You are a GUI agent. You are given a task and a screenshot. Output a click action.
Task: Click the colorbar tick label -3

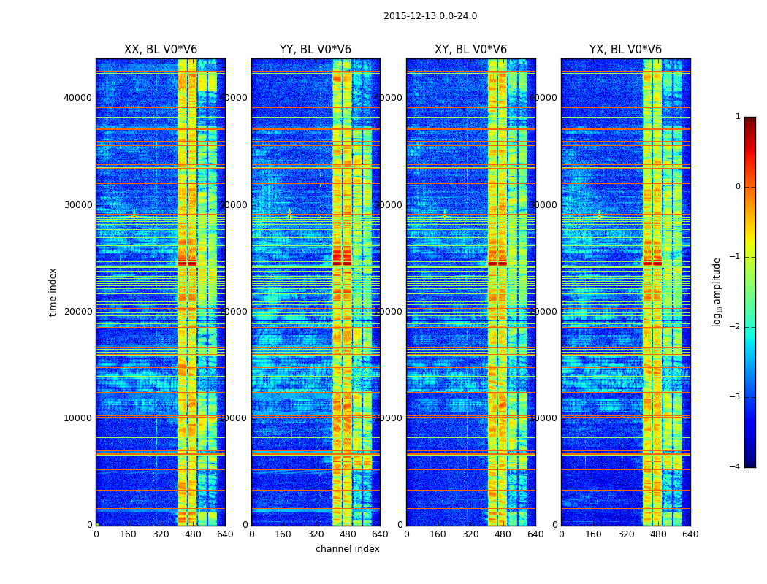736,397
